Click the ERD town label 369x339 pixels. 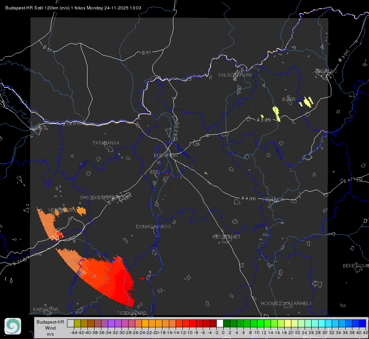click(x=155, y=172)
